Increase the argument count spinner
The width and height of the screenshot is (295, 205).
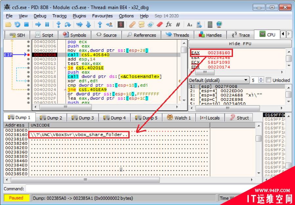coord(261,78)
